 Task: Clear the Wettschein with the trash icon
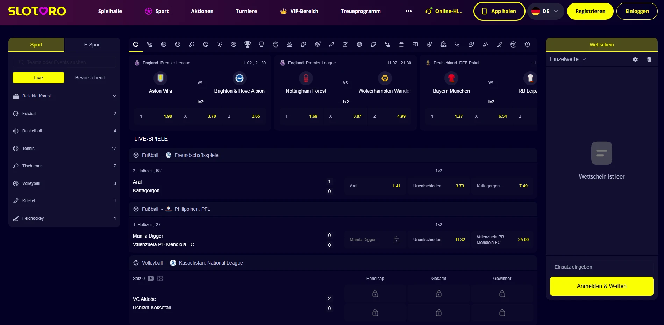(x=649, y=59)
